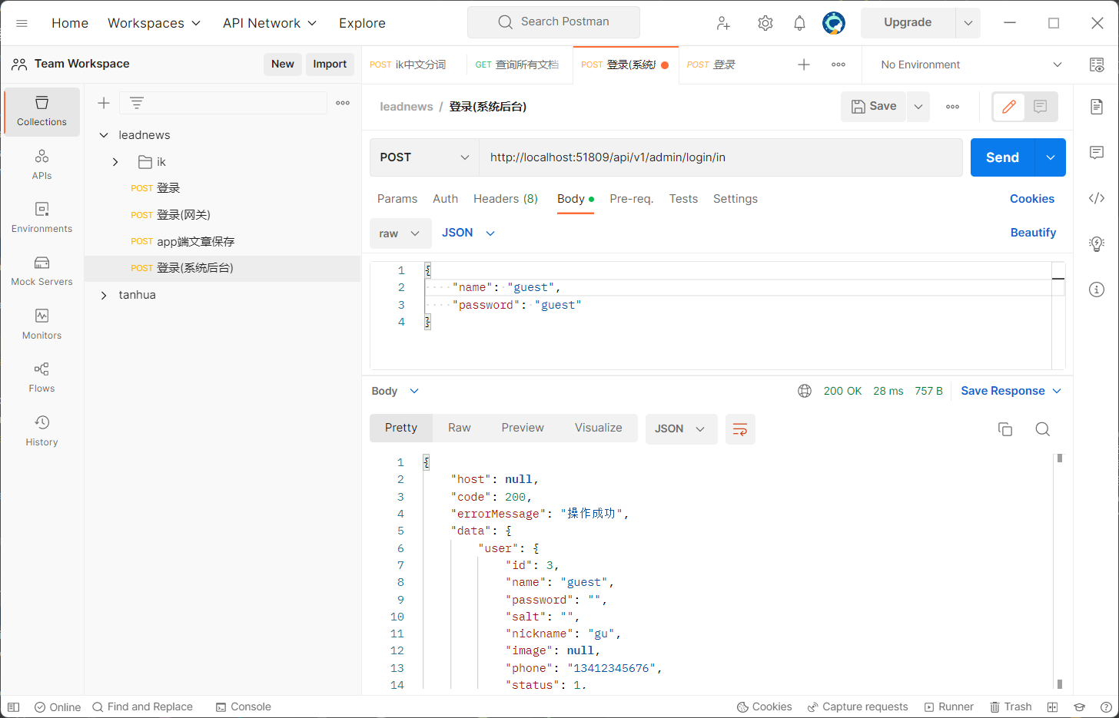Open the request info icon

[x=1097, y=290]
